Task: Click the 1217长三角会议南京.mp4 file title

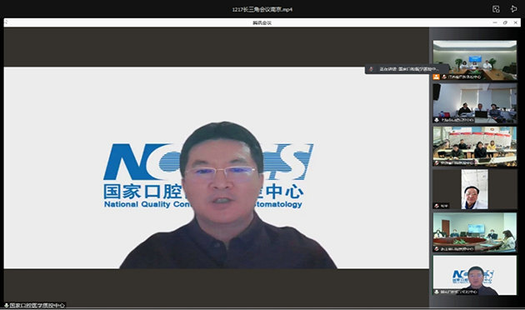Action: (x=262, y=9)
